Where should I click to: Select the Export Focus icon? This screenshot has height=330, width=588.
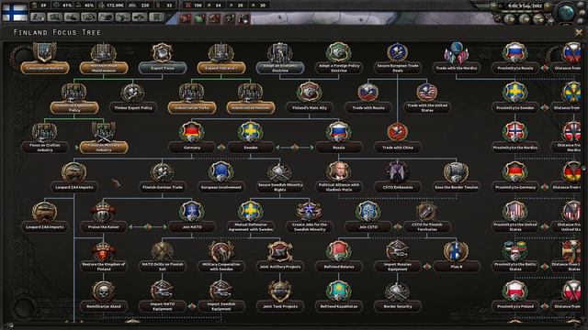click(x=162, y=52)
